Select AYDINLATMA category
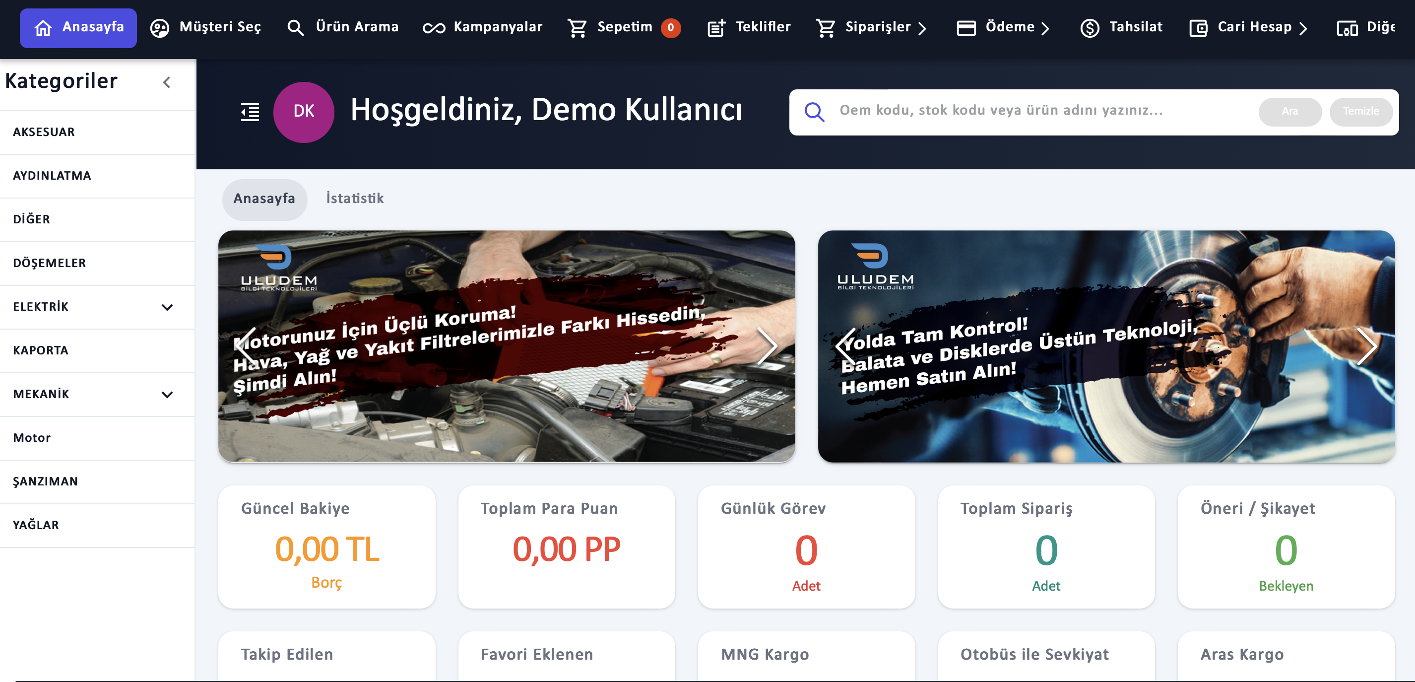This screenshot has height=682, width=1415. coord(98,176)
